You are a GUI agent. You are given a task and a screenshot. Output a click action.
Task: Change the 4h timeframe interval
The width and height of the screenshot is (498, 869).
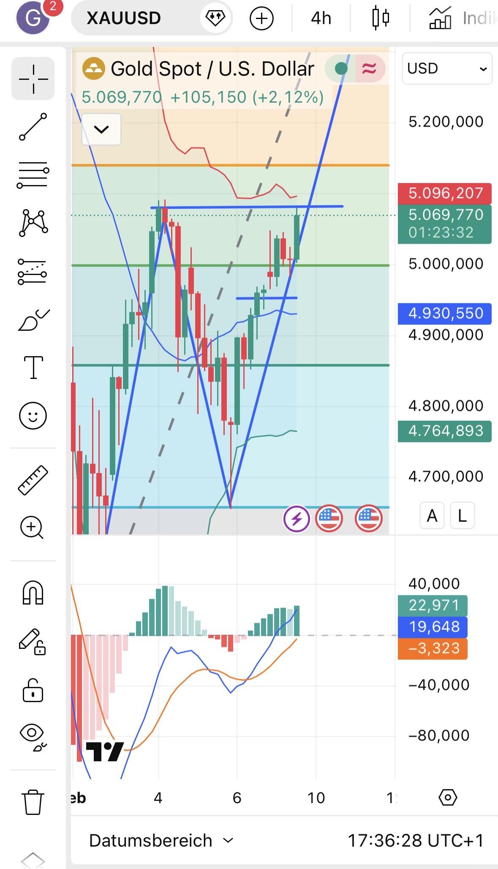coord(321,18)
